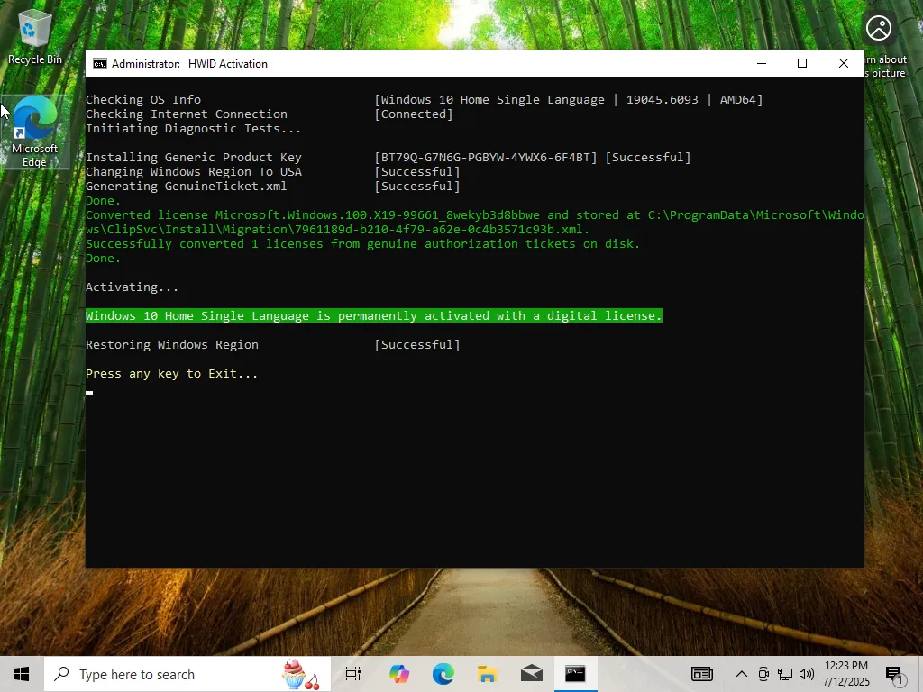923x692 pixels.
Task: Click 'Installing Generic Product Key' text
Action: click(193, 158)
